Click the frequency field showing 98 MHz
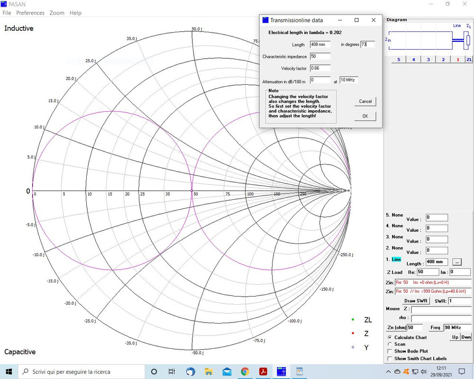The width and height of the screenshot is (474, 379). click(x=457, y=328)
